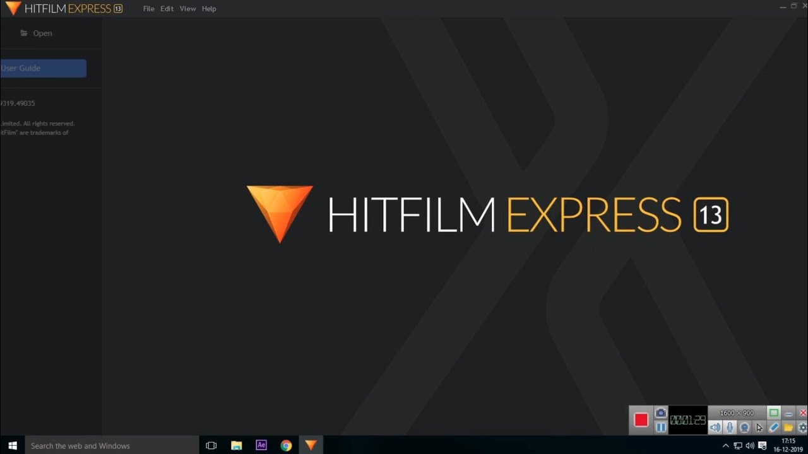Click the Open project entry
This screenshot has width=808, height=454.
[36, 33]
